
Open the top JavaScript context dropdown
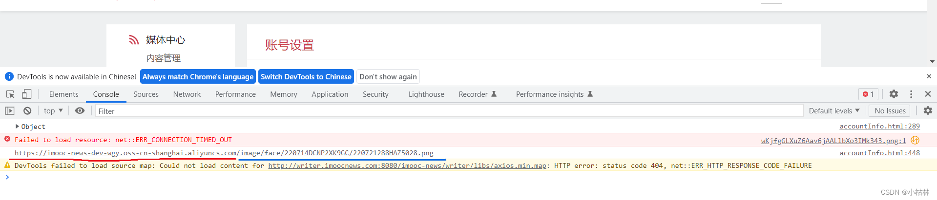pyautogui.click(x=53, y=111)
